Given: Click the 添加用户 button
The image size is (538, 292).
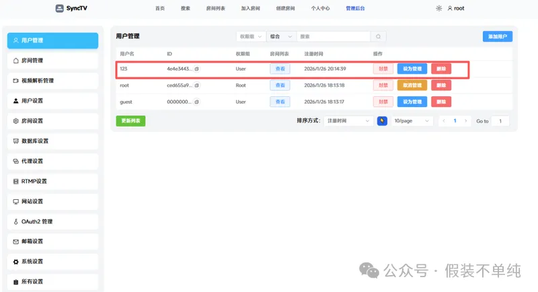Looking at the screenshot, I should coord(498,36).
